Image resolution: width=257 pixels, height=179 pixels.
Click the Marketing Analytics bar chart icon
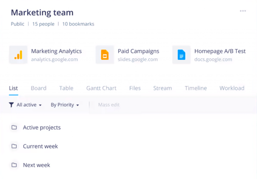[x=18, y=55]
